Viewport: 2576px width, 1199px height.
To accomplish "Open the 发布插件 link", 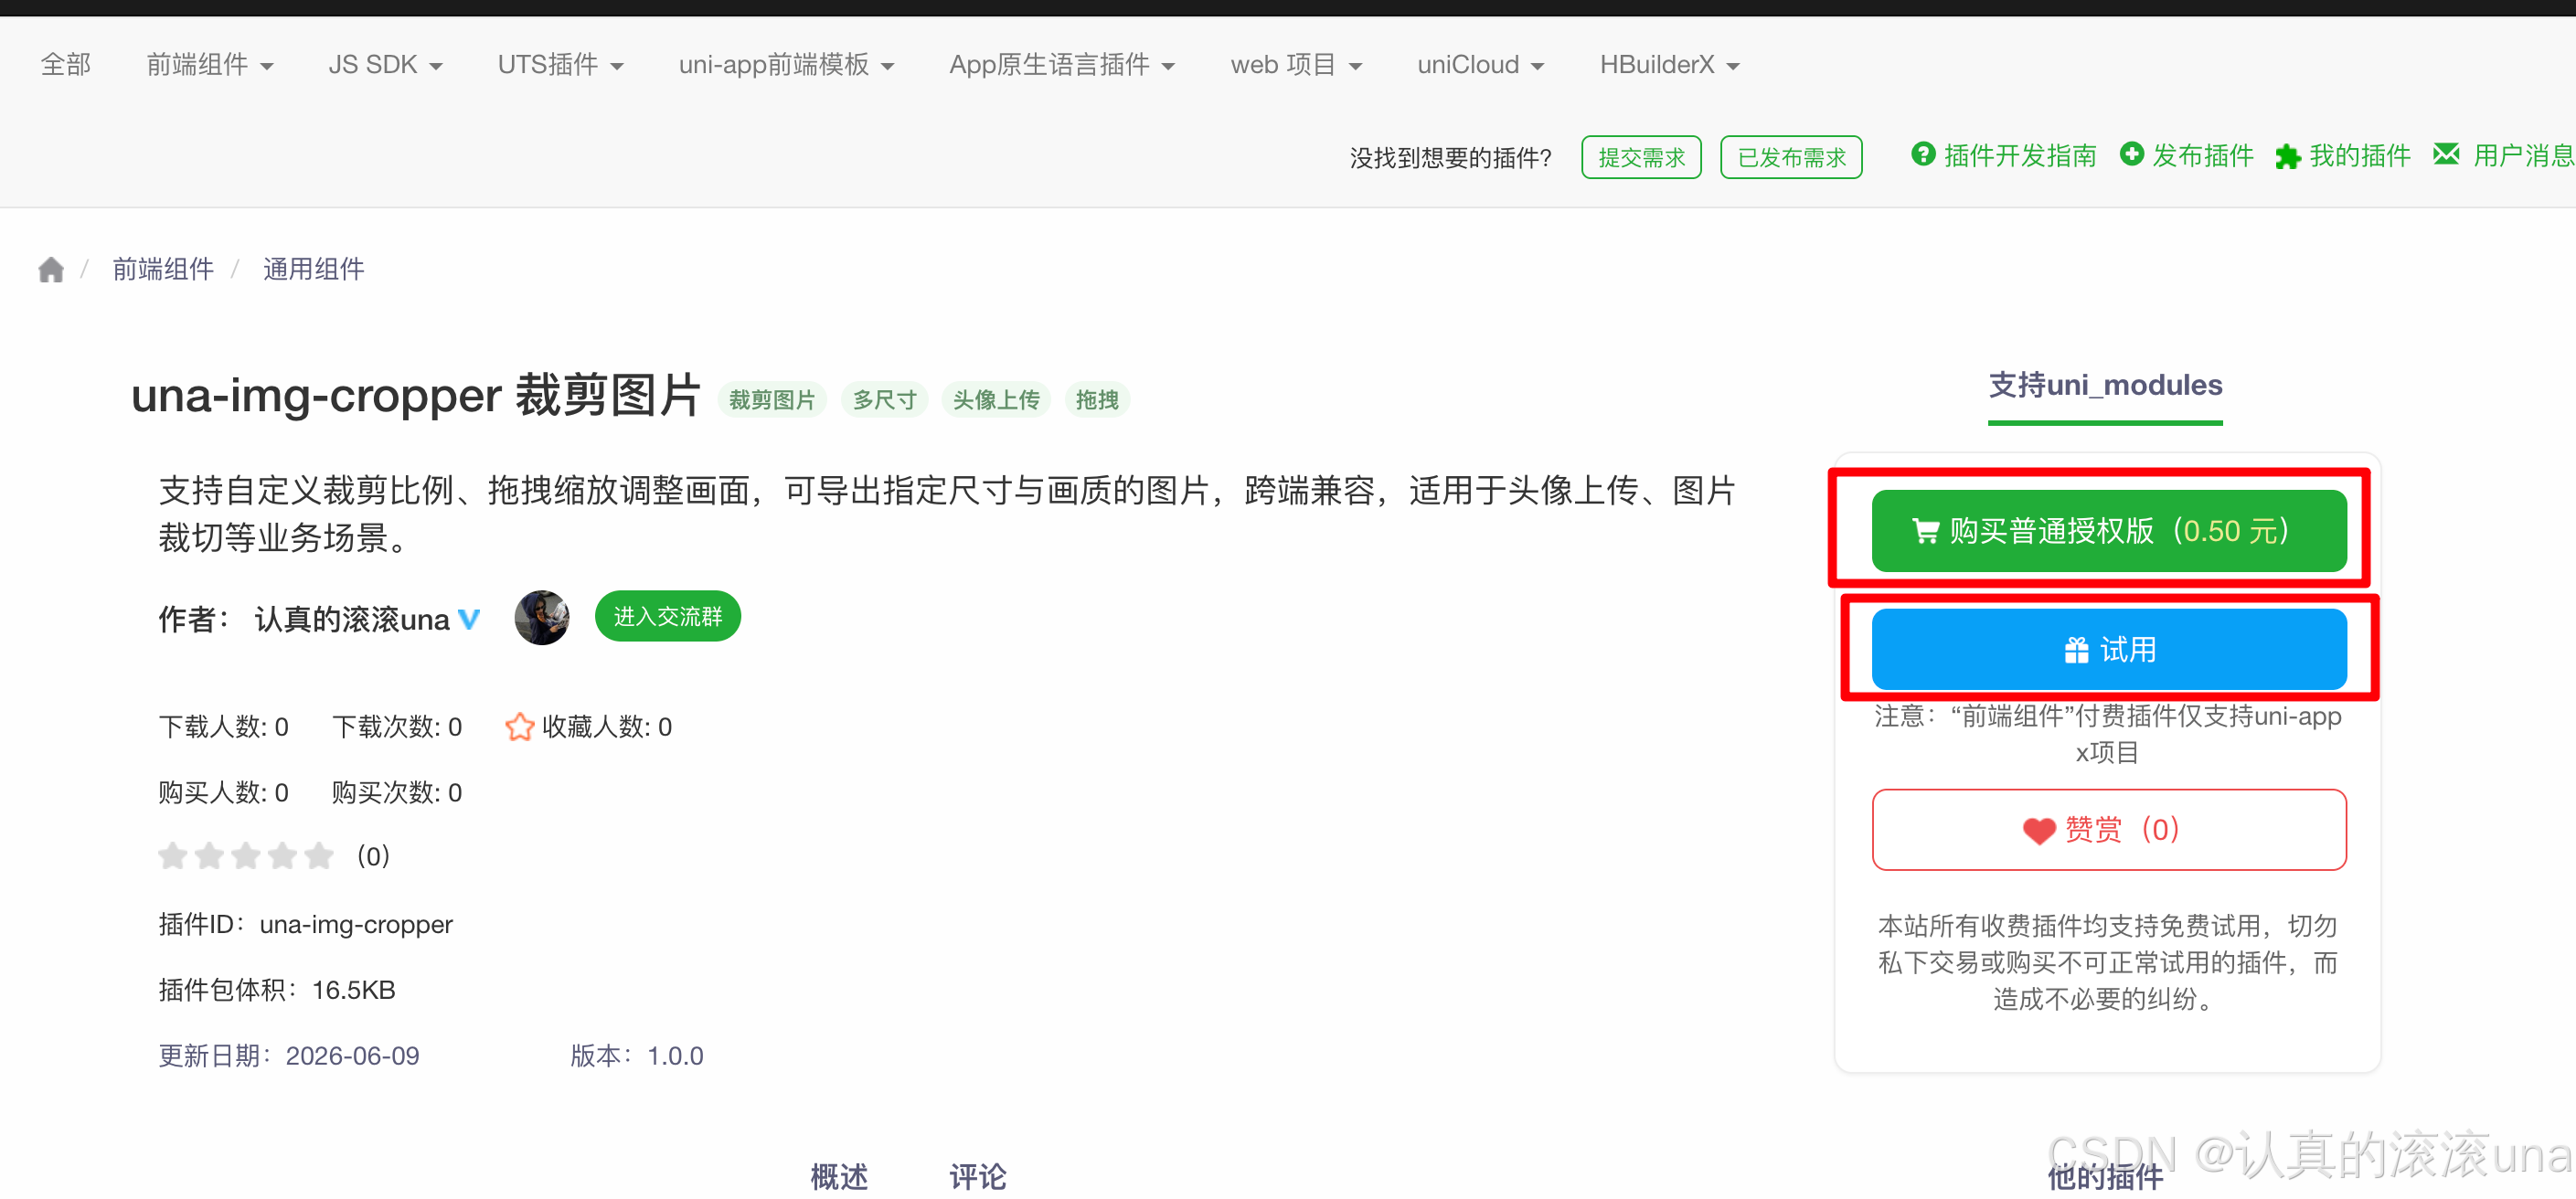I will click(x=2203, y=156).
